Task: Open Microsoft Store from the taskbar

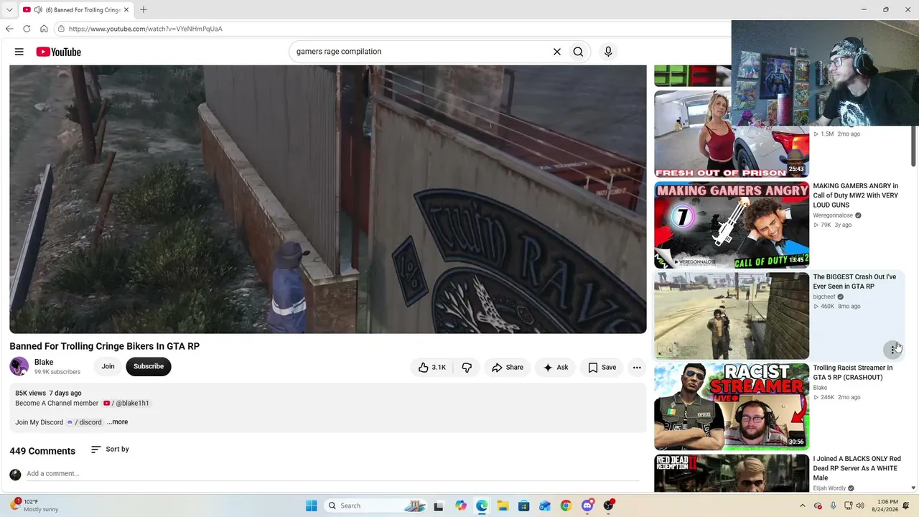Action: coord(523,506)
